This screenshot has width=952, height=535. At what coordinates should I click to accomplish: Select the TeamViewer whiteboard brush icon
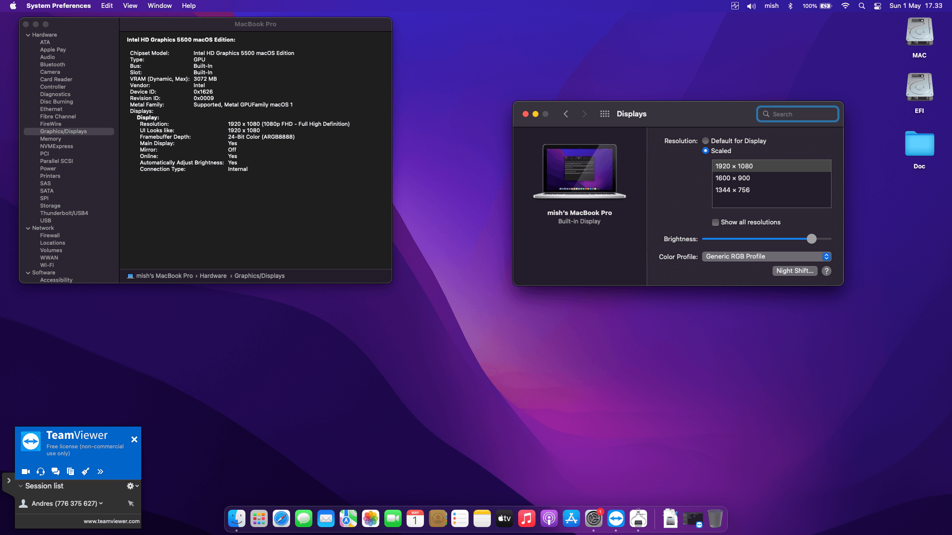click(85, 472)
